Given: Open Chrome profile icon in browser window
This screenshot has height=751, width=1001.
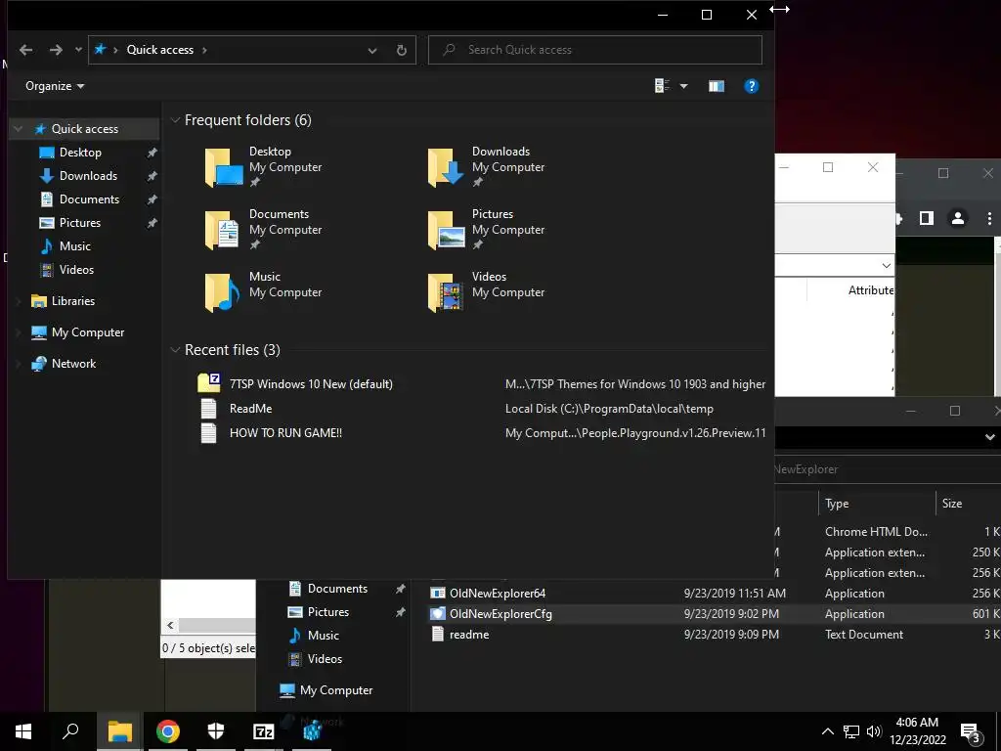Looking at the screenshot, I should pos(958,218).
